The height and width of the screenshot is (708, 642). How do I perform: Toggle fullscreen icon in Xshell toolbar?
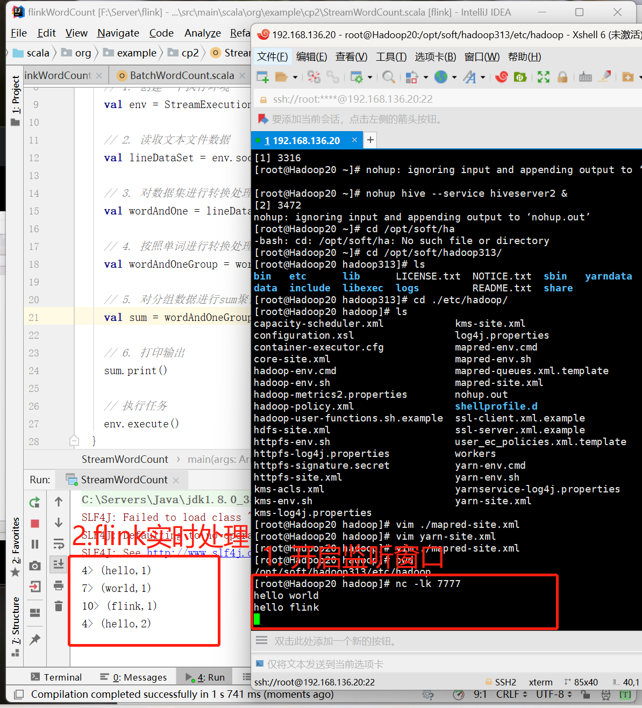click(544, 77)
